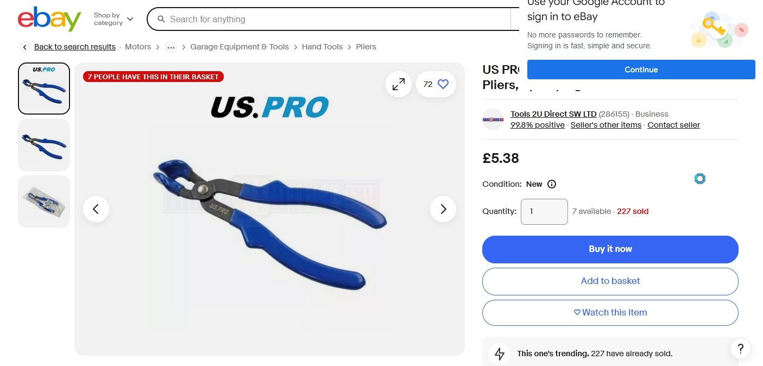763x366 pixels.
Task: Select the packaged pliers thumbnail
Action: (44, 201)
